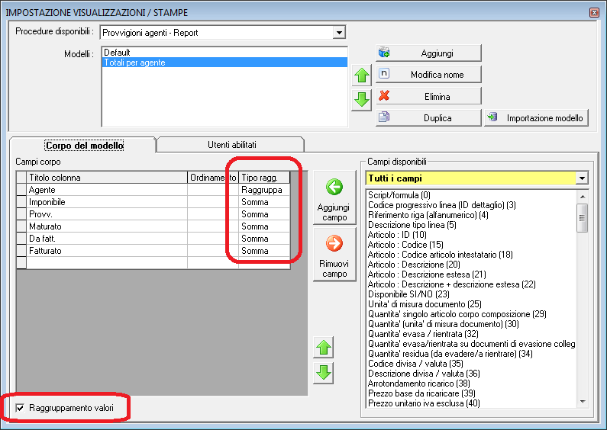Switch to the Corpo del modello tab
607x430 pixels.
tap(84, 146)
